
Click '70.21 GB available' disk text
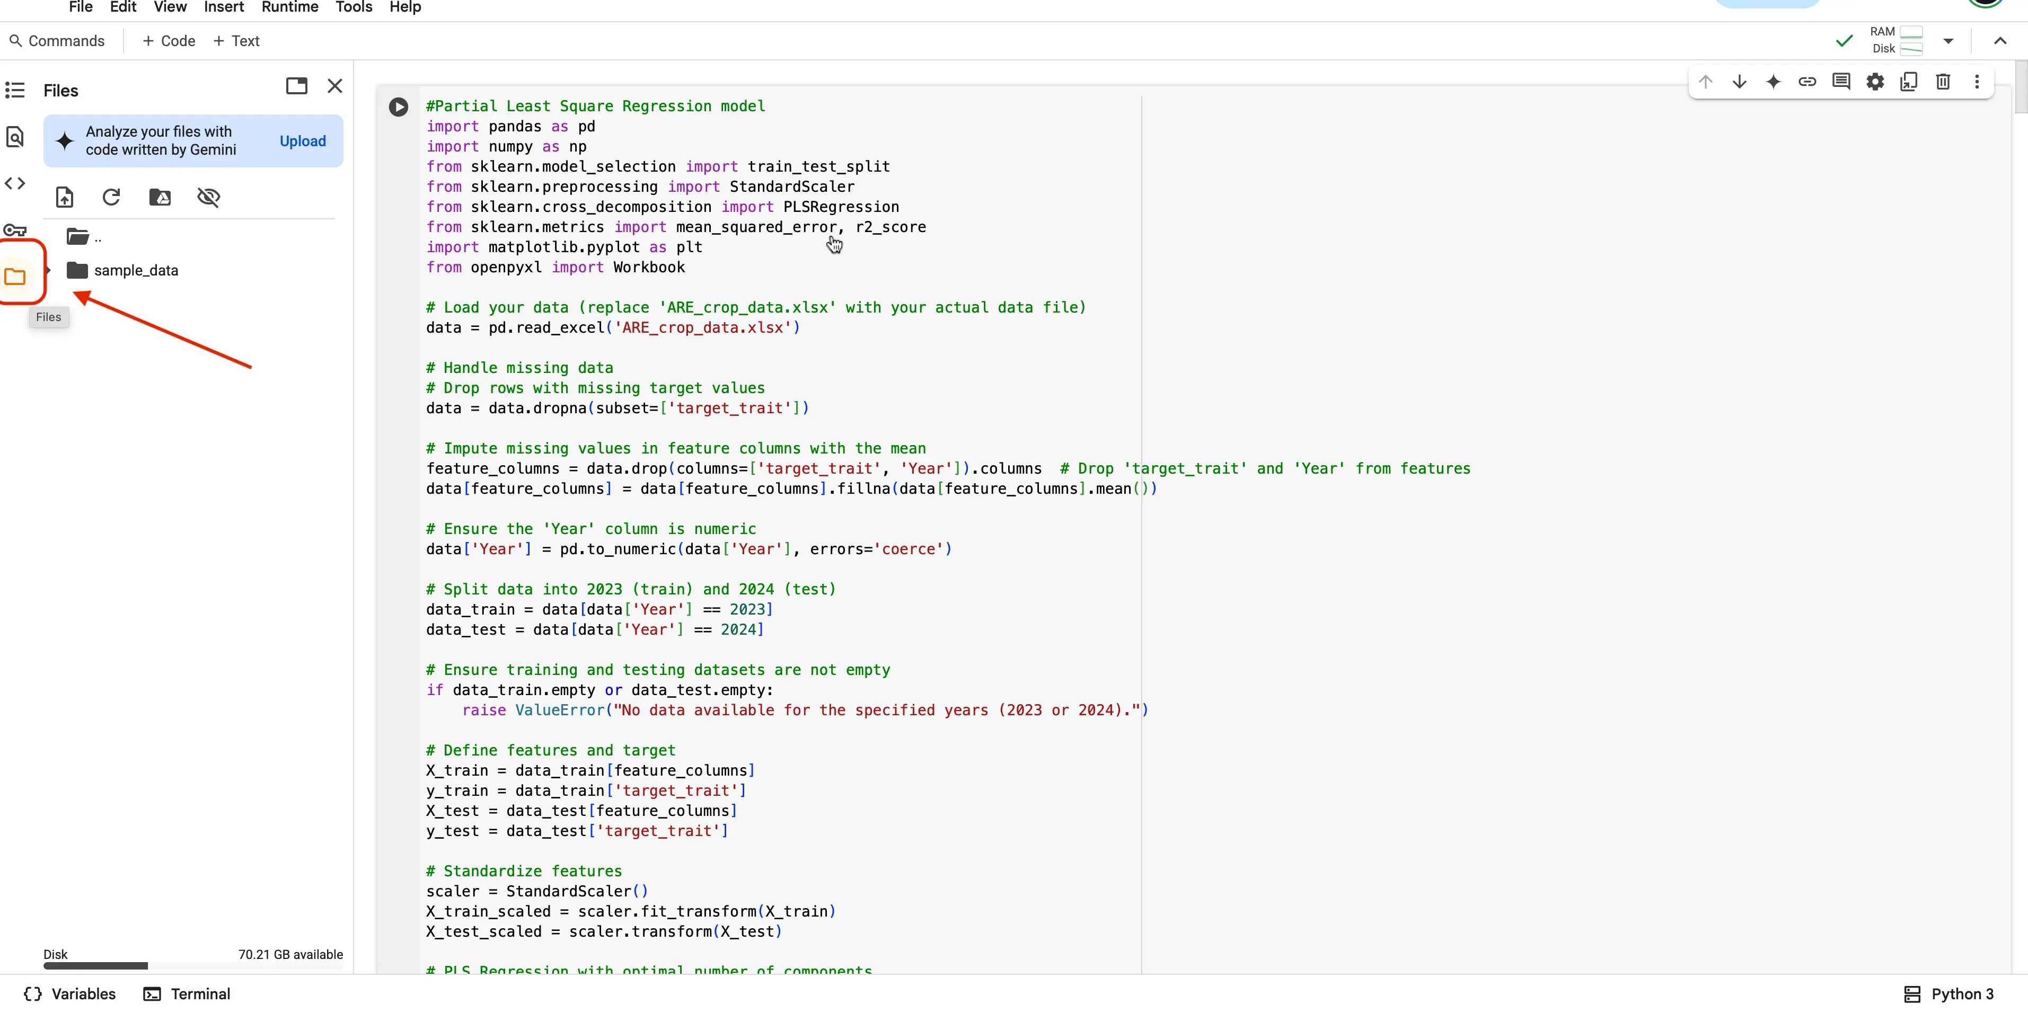(290, 954)
